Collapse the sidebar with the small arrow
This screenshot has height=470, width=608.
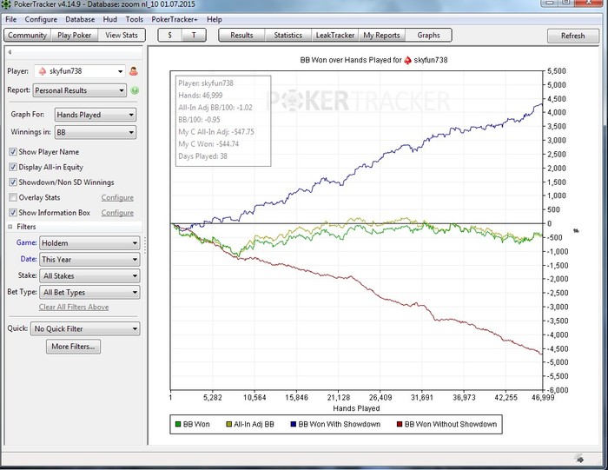tap(10, 52)
